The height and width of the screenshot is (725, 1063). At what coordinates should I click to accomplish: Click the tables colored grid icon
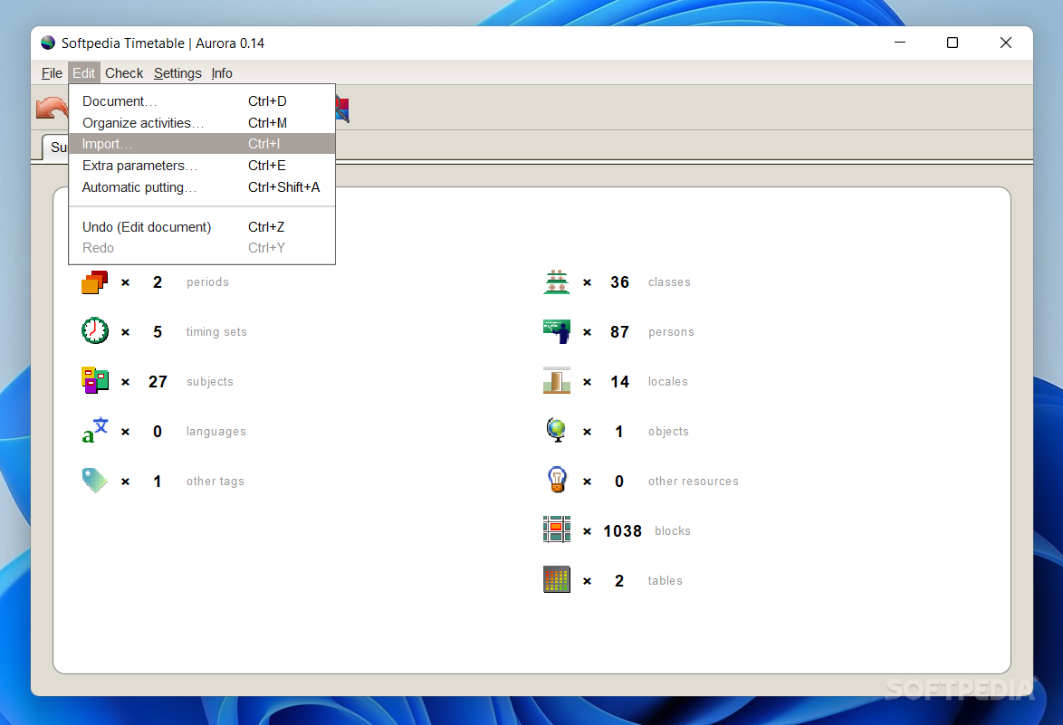tap(557, 580)
